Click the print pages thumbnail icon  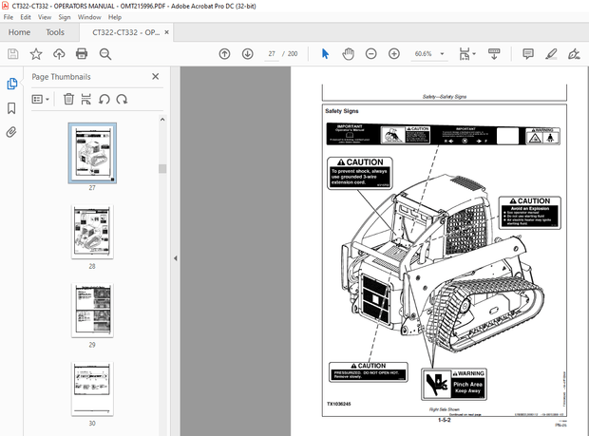[86, 99]
